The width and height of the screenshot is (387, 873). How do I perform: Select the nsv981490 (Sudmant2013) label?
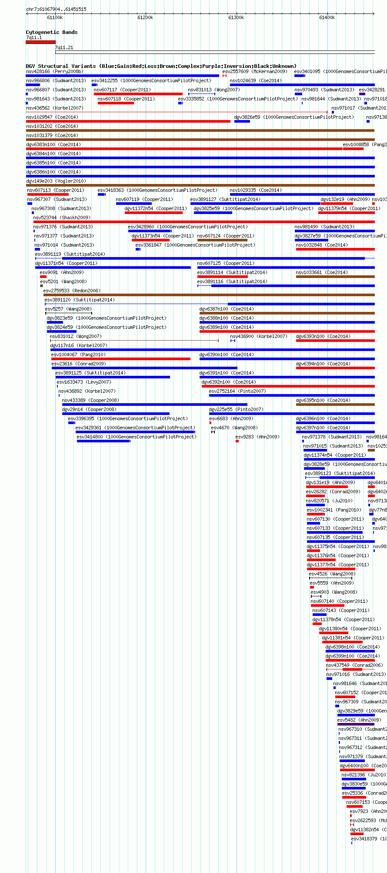324,227
